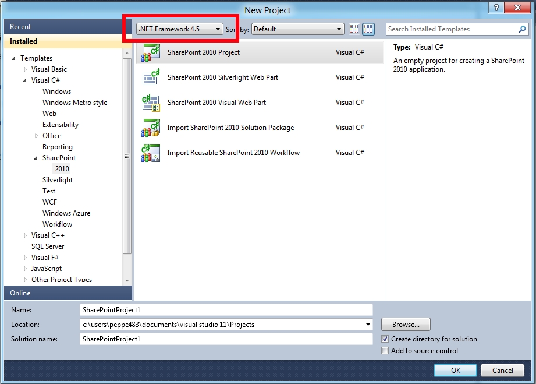Select the Workflow category
The height and width of the screenshot is (384, 536).
[x=58, y=224]
